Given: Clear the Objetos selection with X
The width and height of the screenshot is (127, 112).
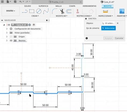Looking at the screenshot, I should coord(118,23).
